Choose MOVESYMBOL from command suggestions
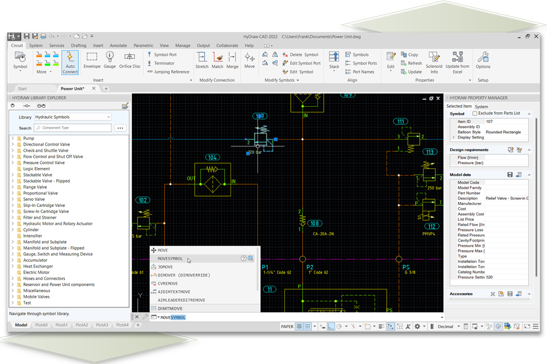 click(x=202, y=258)
